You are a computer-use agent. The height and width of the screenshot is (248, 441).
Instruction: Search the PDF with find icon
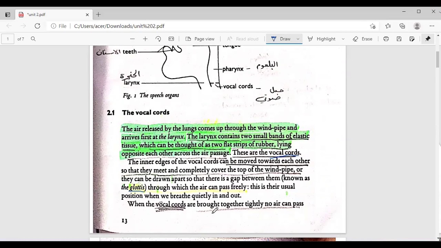click(x=33, y=39)
